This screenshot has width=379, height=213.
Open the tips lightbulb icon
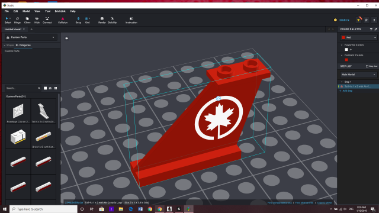[x=359, y=20]
